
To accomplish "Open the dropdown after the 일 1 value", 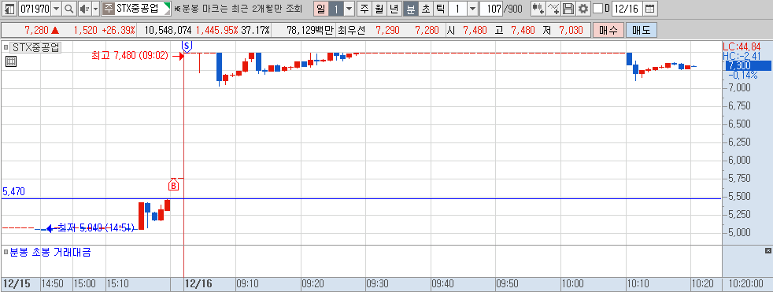I will [x=349, y=9].
